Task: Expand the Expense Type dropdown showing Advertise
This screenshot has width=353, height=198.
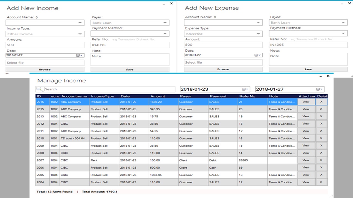Action: tap(258, 34)
